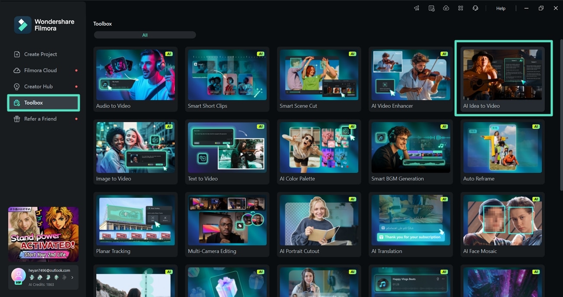The height and width of the screenshot is (297, 563).
Task: Click the AI badge on AI Portrait Cutout
Action: (x=353, y=200)
